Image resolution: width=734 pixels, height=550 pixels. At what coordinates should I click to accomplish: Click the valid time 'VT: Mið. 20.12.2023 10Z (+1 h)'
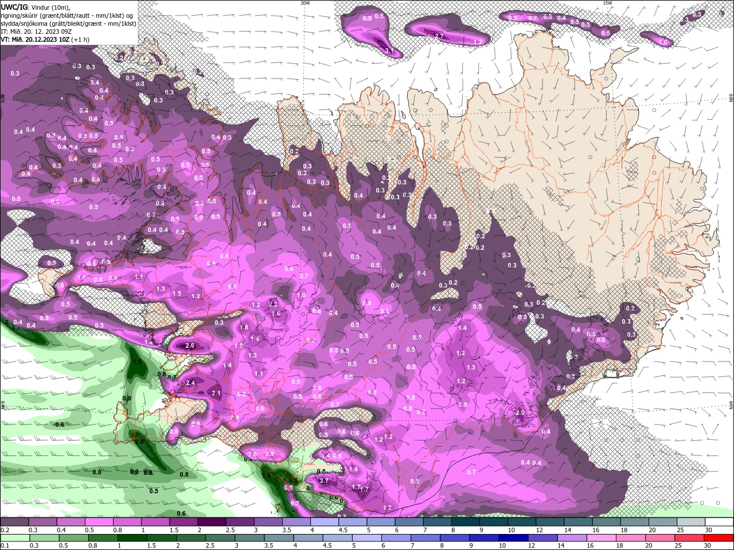coord(45,40)
